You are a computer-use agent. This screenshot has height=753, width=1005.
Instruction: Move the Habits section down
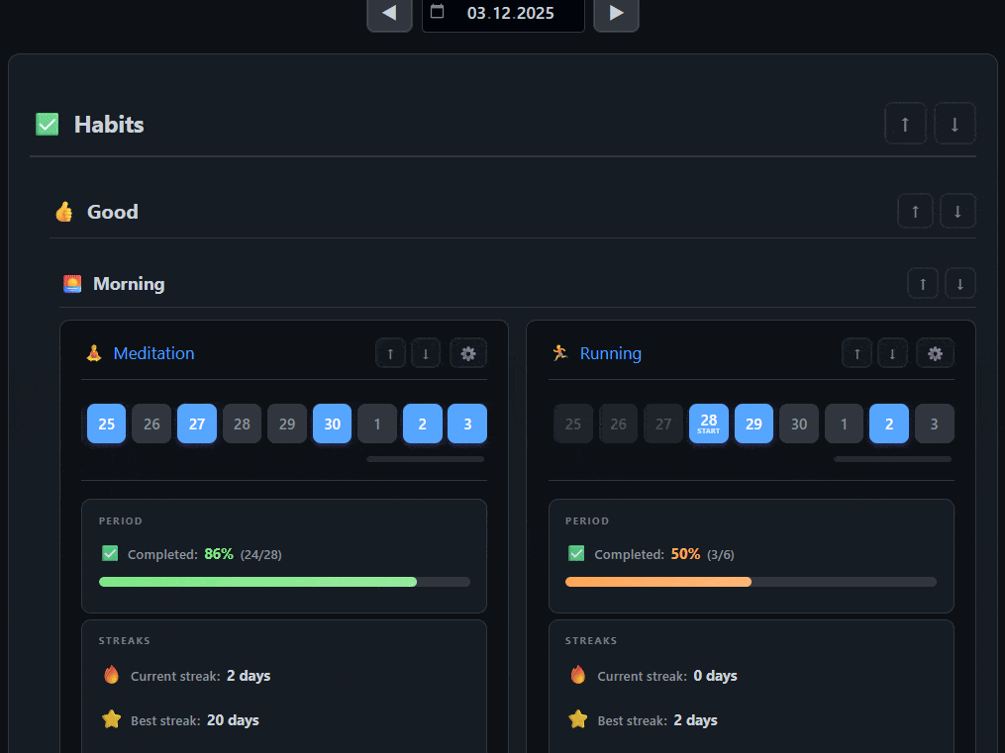click(955, 124)
